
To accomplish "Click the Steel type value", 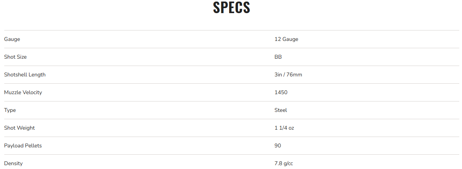I will (281, 110).
